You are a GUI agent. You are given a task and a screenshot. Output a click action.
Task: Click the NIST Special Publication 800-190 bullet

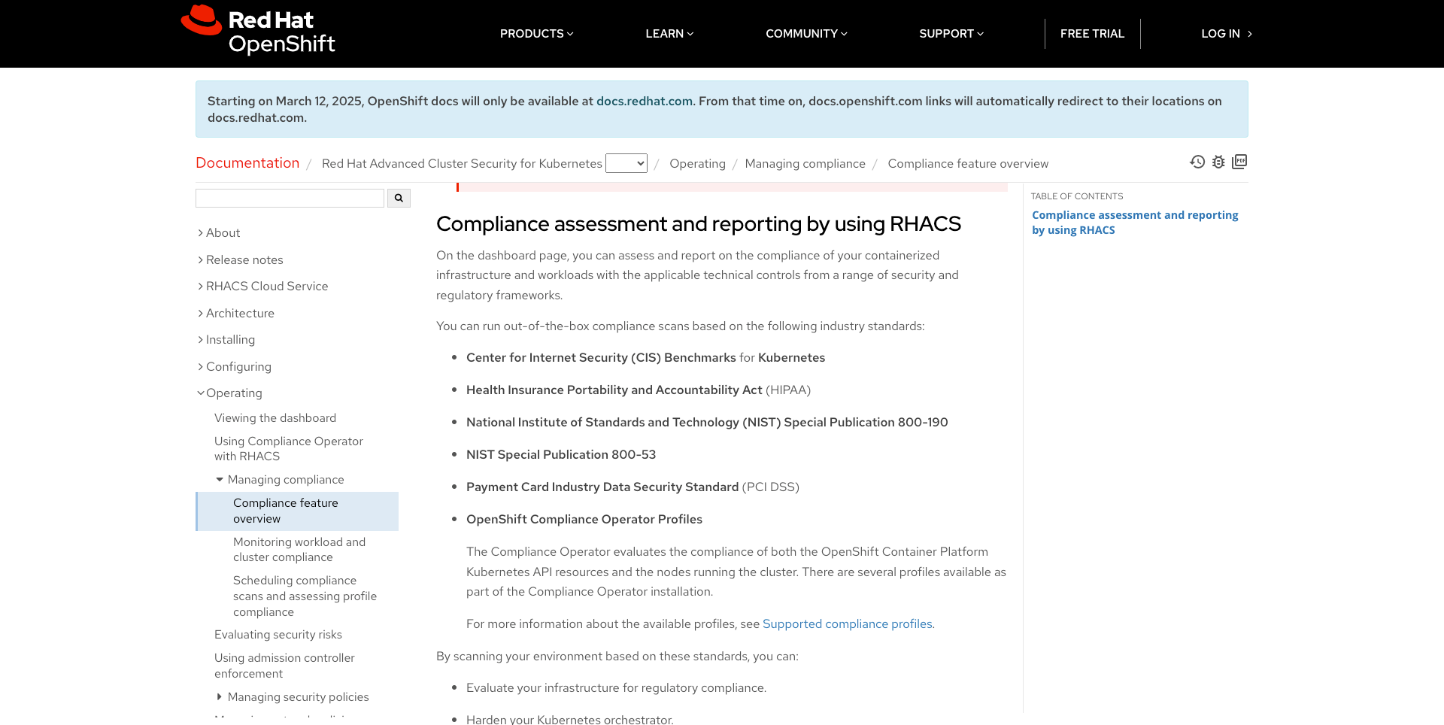pos(707,423)
